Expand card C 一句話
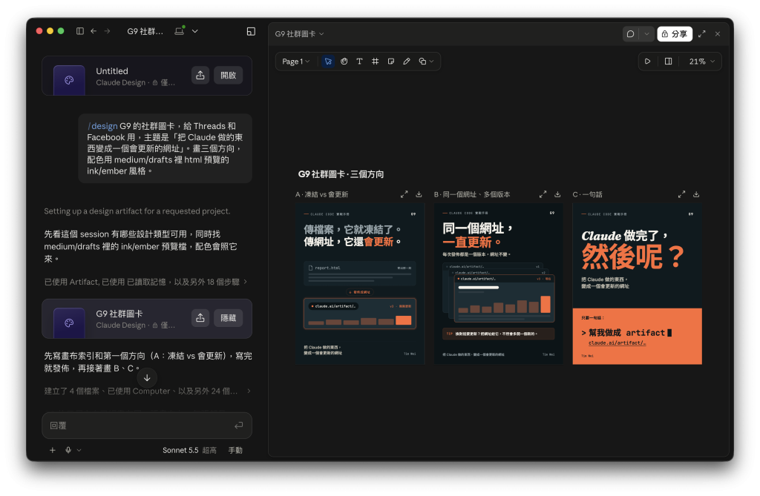The height and width of the screenshot is (496, 760). click(681, 194)
